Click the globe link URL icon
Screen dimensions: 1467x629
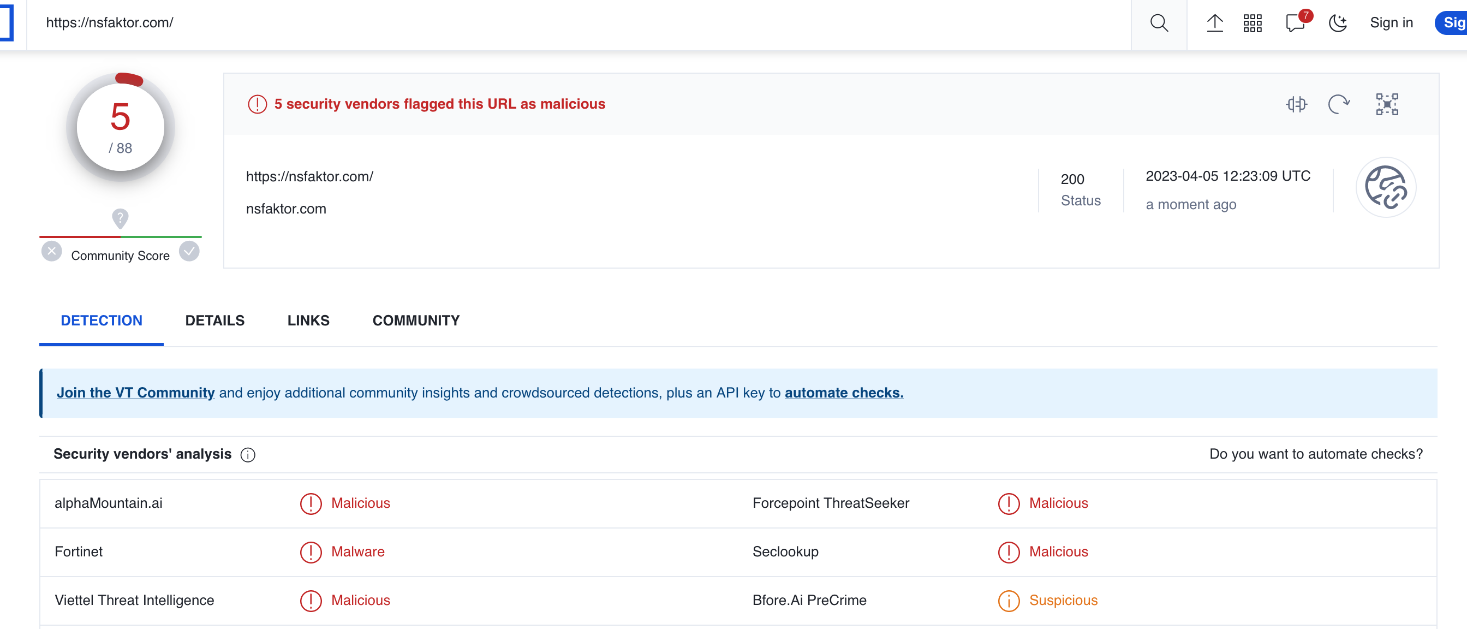[x=1386, y=187]
